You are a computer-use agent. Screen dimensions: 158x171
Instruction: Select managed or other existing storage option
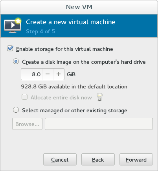tap(16, 110)
